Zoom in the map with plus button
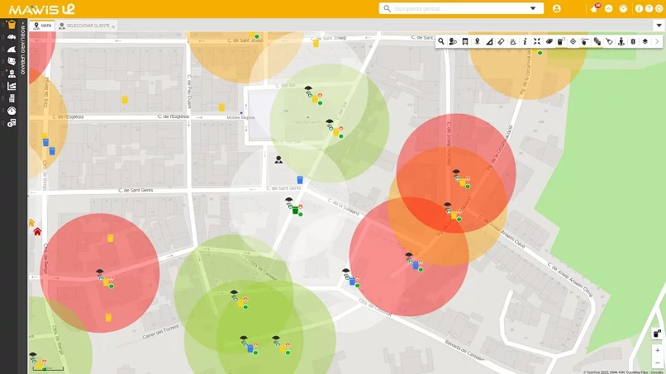This screenshot has height=374, width=666. (657, 350)
